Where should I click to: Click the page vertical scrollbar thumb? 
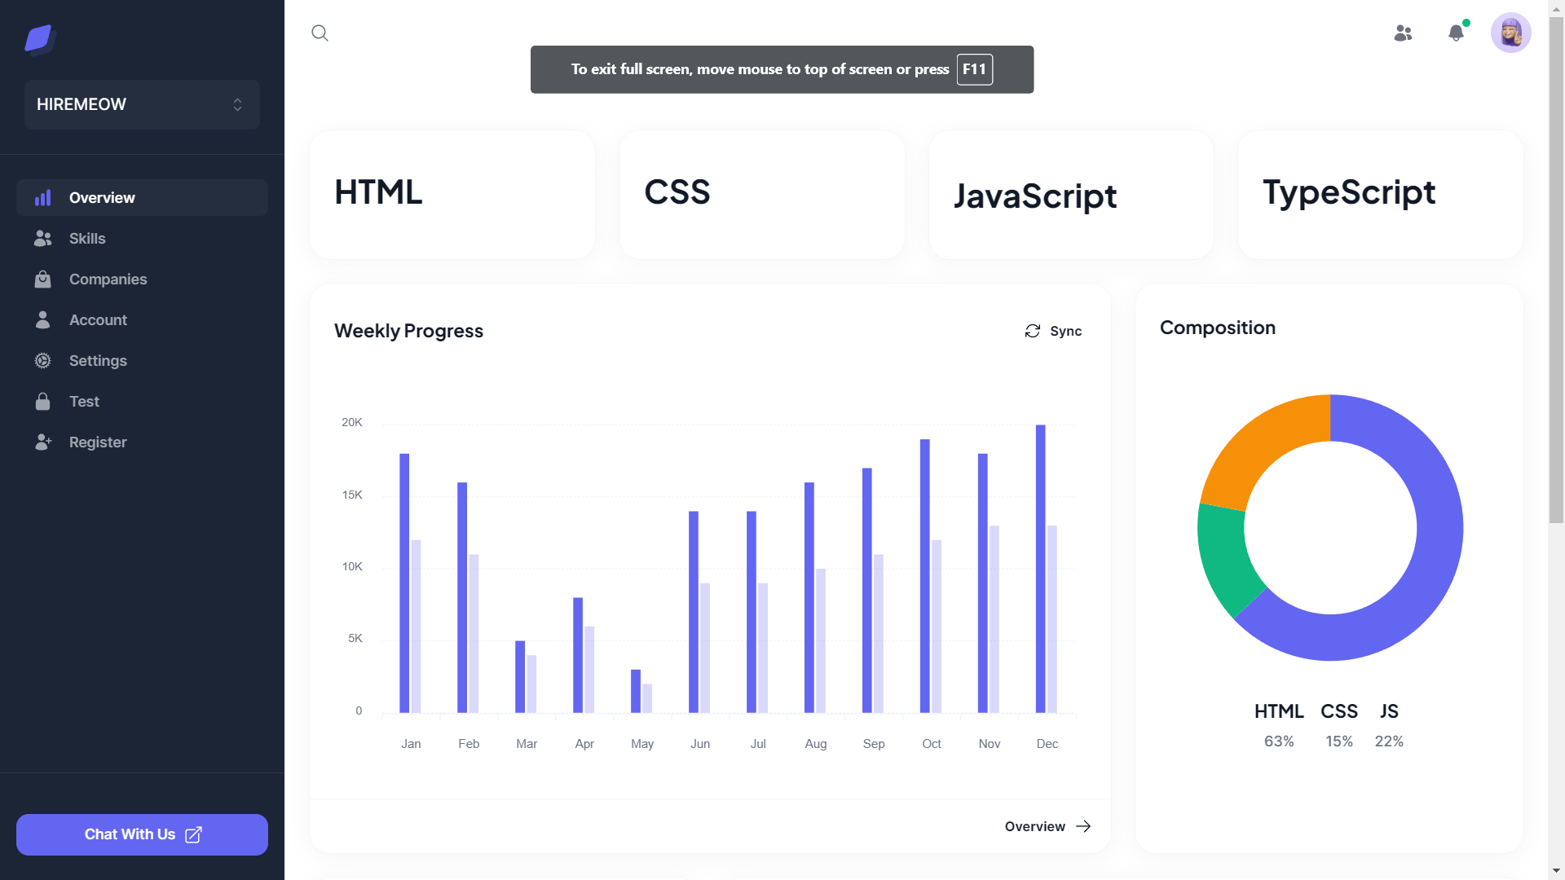click(x=1556, y=269)
